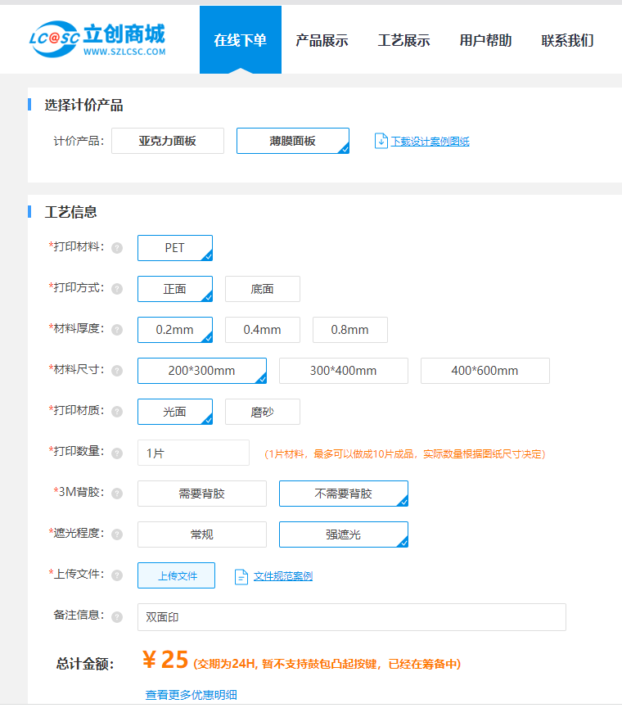
Task: Pick the 400*600mm material size
Action: [x=485, y=371]
